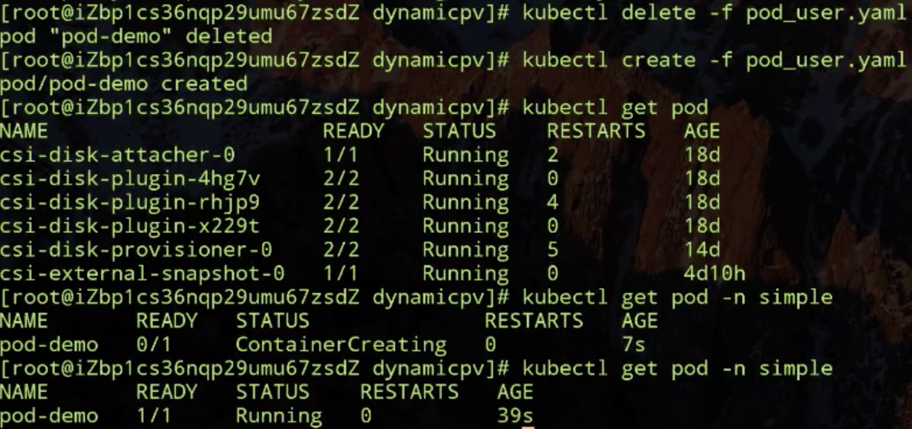912x429 pixels.
Task: Click the kubectl create -f pod_user.yaml command
Action: (714, 61)
